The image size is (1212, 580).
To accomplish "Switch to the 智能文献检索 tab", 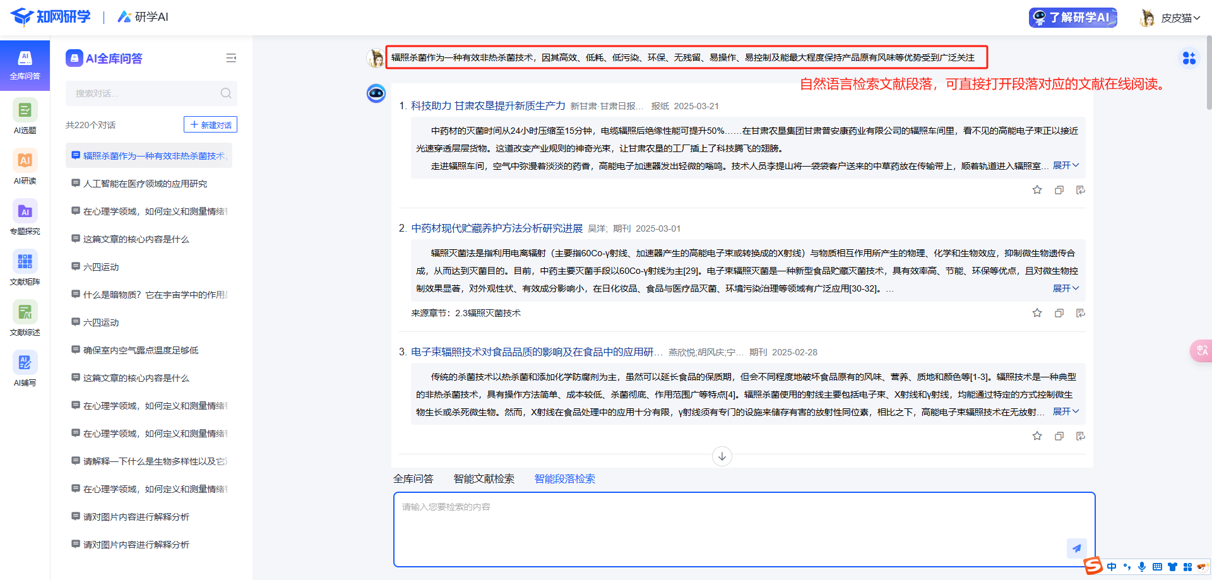I will [484, 479].
